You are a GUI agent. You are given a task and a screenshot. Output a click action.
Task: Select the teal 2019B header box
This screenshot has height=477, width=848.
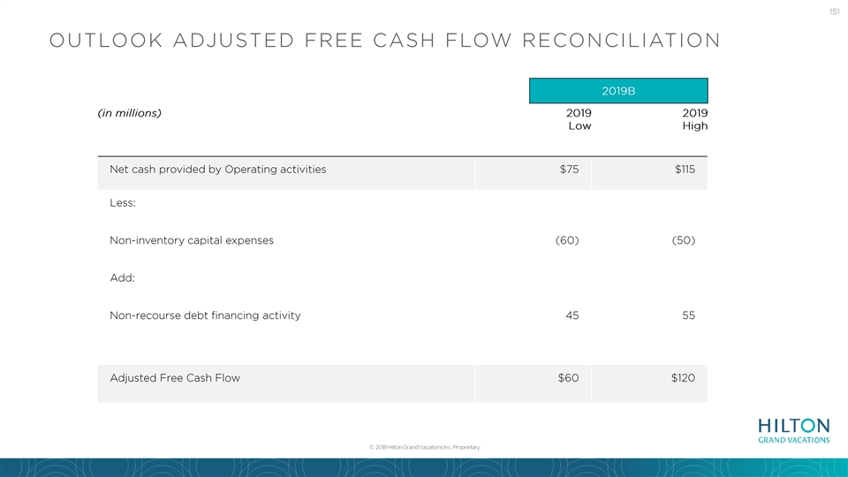[x=618, y=91]
